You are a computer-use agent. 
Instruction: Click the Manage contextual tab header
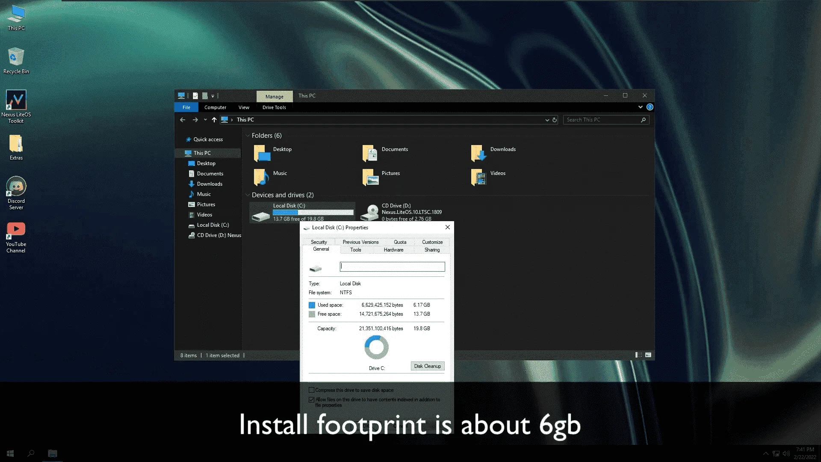pyautogui.click(x=275, y=97)
